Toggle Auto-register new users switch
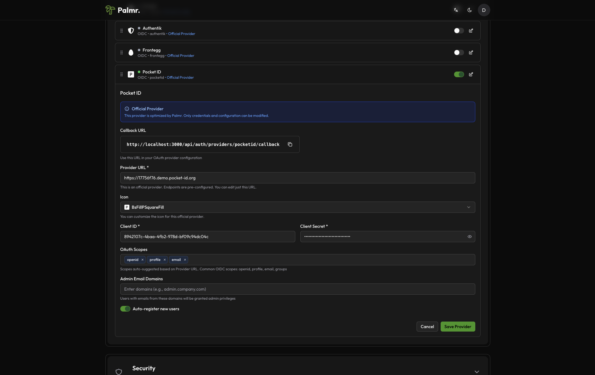Image resolution: width=595 pixels, height=375 pixels. click(125, 309)
